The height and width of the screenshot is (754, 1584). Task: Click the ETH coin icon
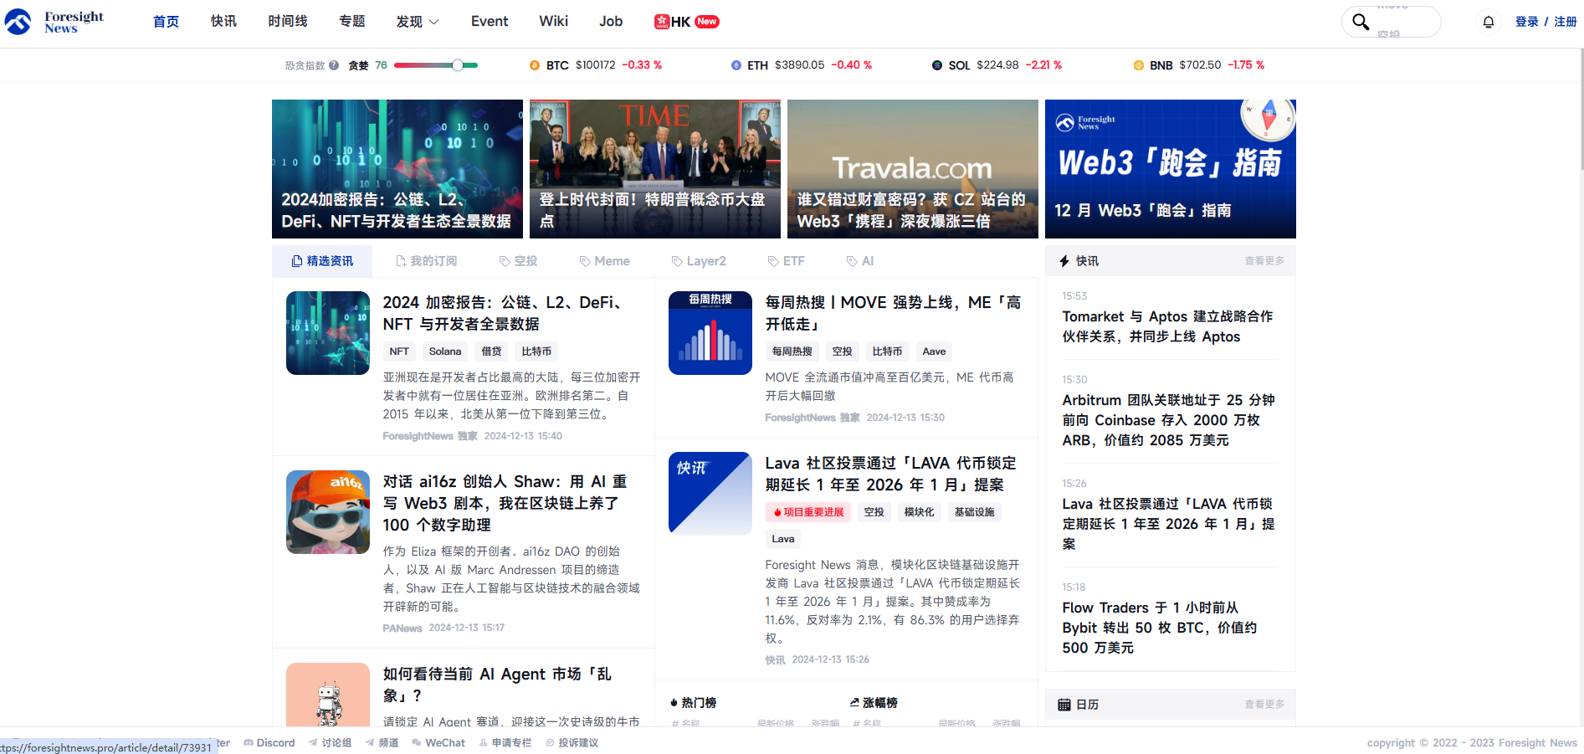coord(736,65)
